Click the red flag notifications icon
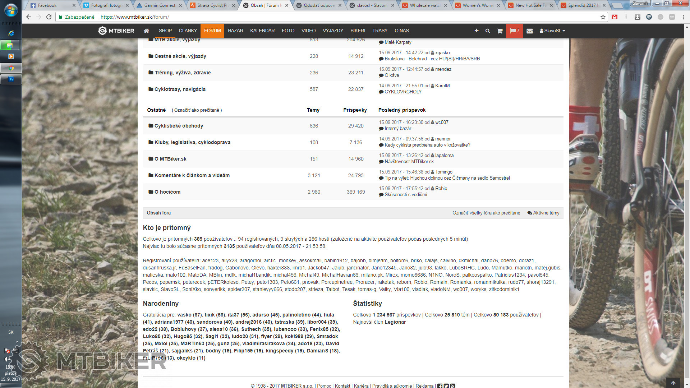The height and width of the screenshot is (388, 690). point(514,31)
